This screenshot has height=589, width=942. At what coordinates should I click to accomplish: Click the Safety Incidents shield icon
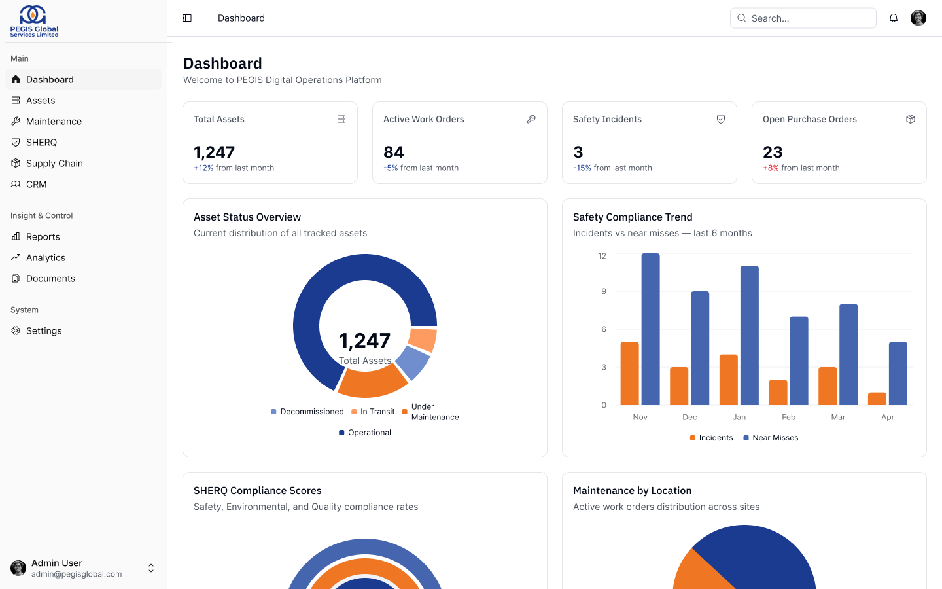(721, 119)
